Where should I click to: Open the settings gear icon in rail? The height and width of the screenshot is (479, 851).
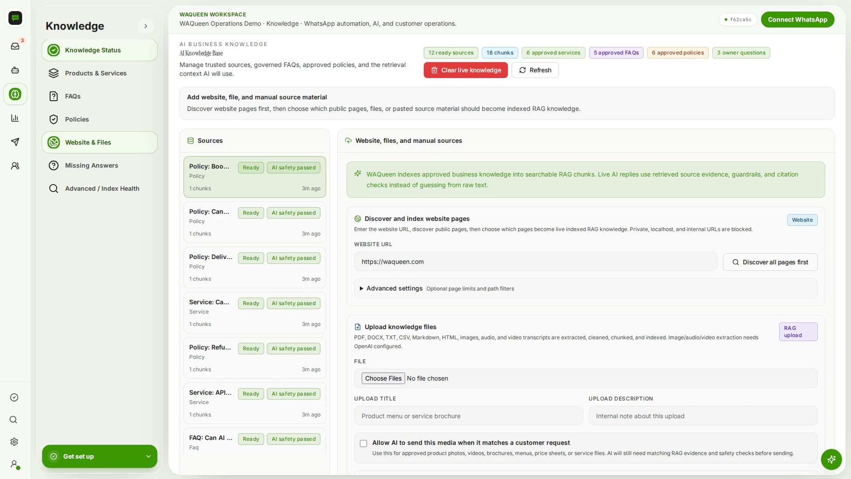pyautogui.click(x=14, y=442)
